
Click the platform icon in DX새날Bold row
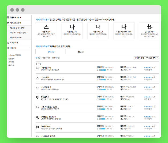(111, 129)
